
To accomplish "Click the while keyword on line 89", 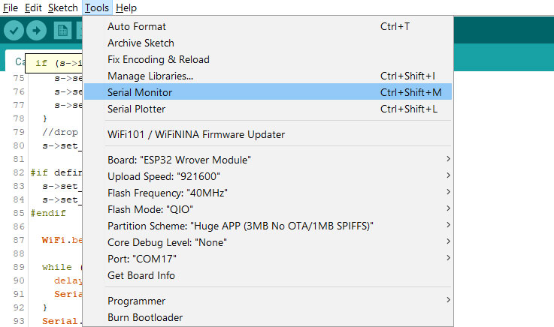I will [x=57, y=267].
